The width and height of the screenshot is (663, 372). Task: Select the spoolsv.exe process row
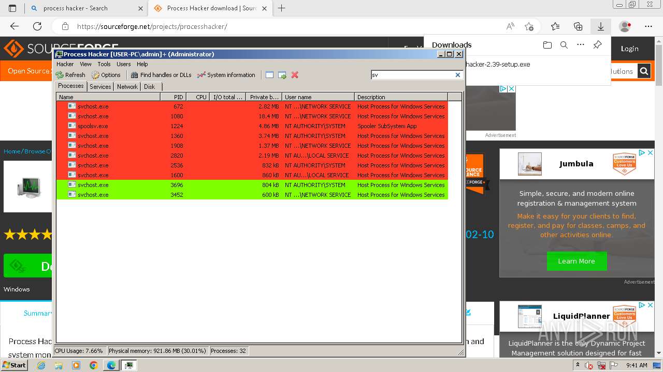[252, 126]
